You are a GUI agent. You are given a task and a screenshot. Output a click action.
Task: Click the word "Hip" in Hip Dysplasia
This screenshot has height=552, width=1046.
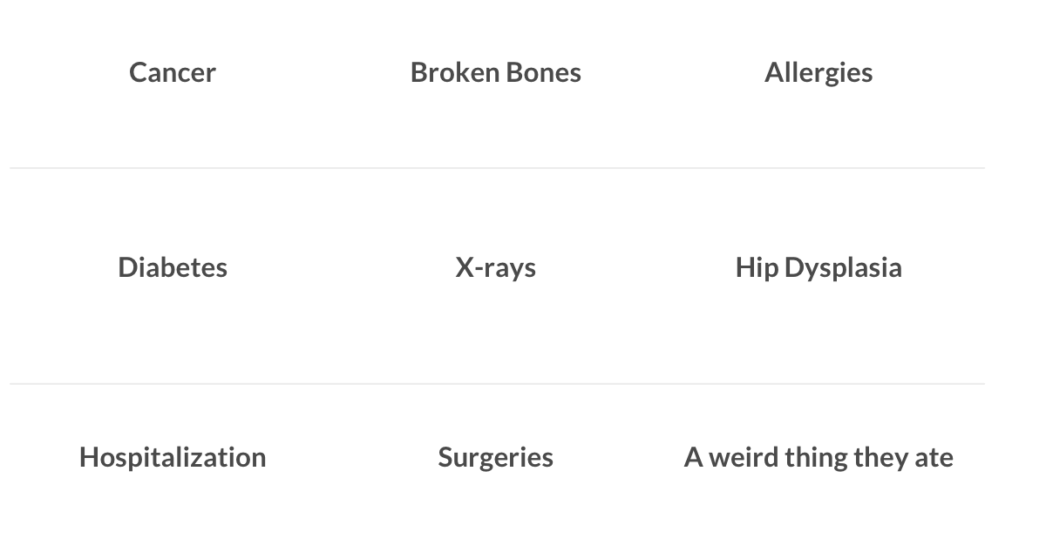coord(757,267)
